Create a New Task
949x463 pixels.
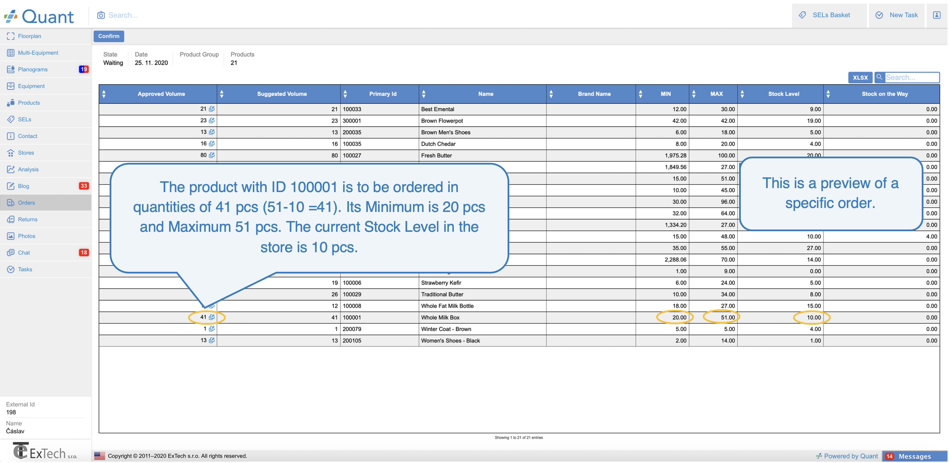click(x=896, y=15)
